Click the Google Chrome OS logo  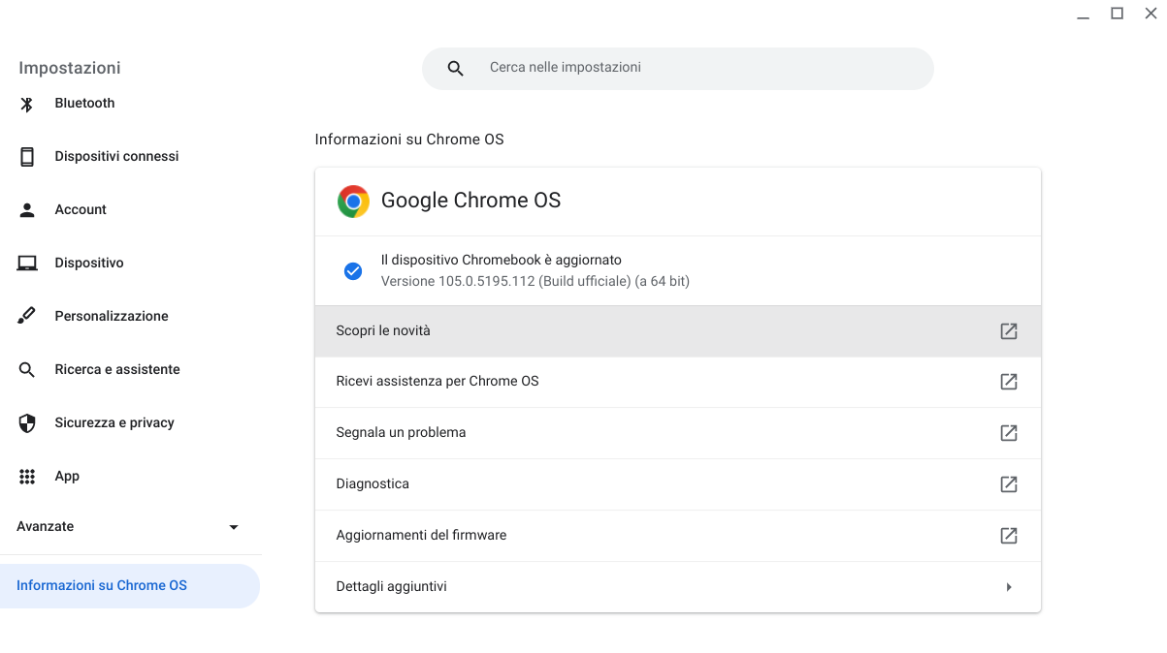[353, 202]
